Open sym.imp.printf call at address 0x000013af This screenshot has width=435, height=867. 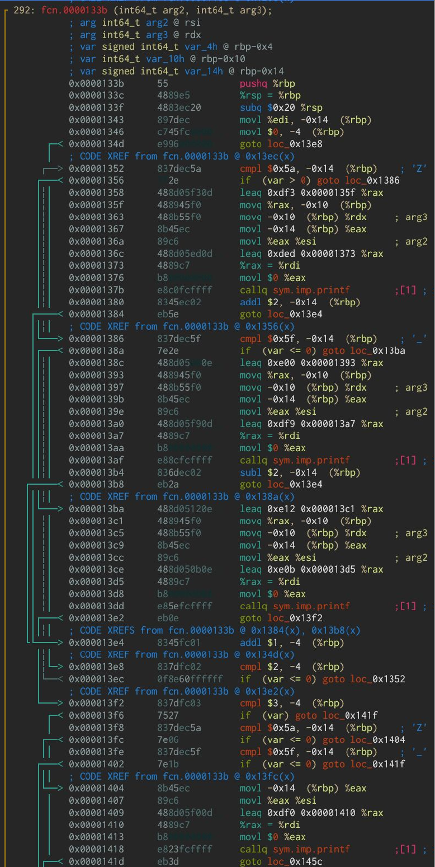click(312, 460)
